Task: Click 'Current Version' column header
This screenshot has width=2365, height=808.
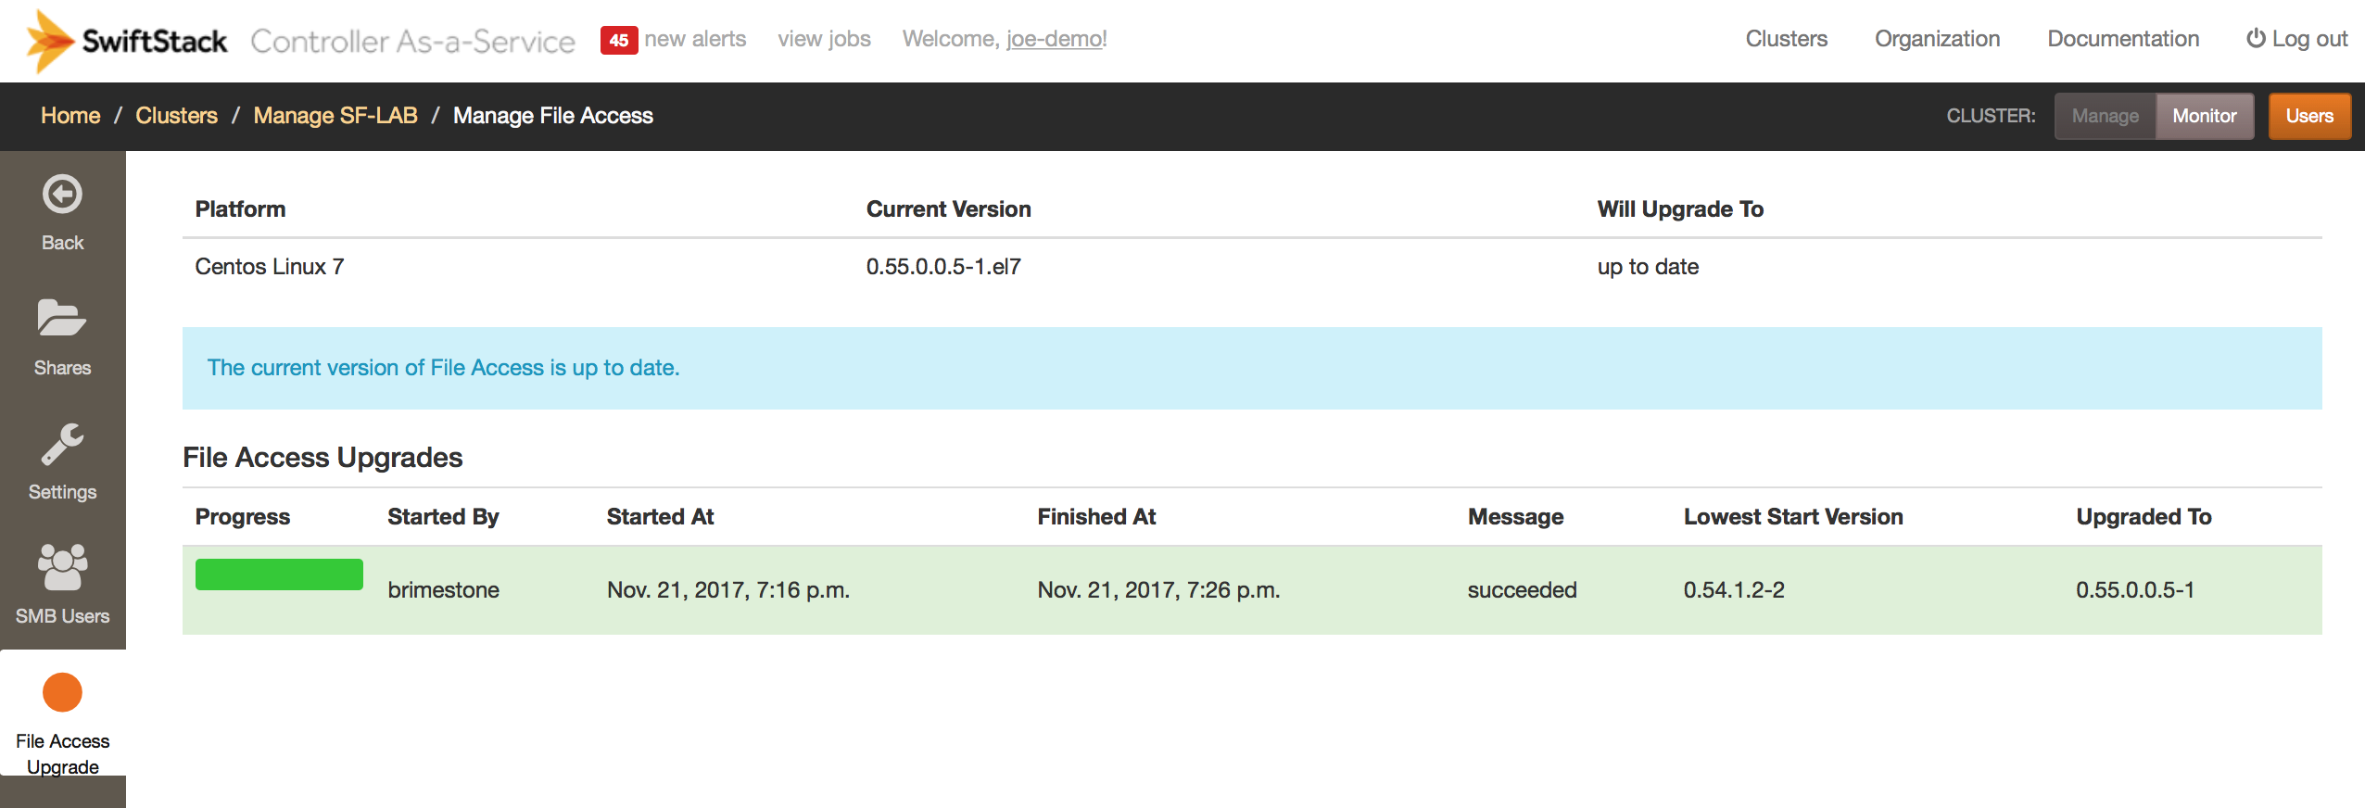Action: [x=948, y=209]
